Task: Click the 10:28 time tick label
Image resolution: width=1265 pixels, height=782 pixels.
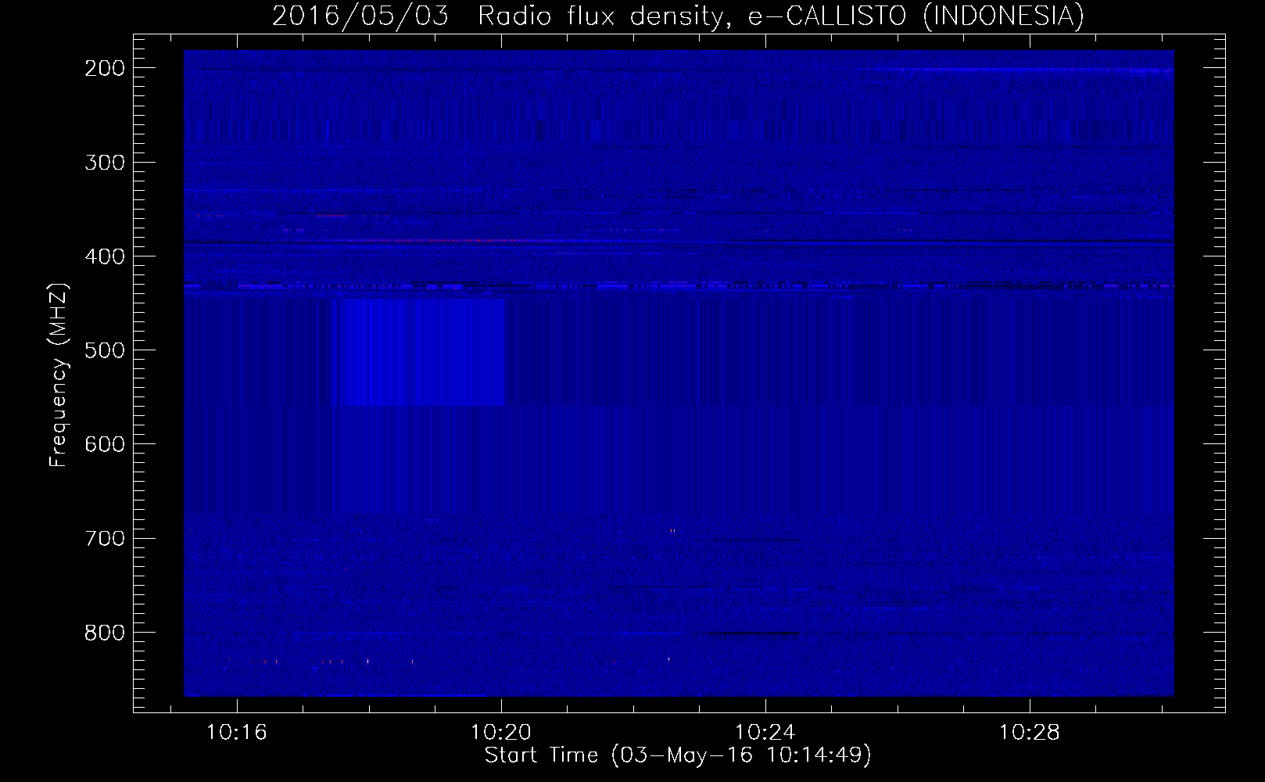Action: click(1030, 733)
